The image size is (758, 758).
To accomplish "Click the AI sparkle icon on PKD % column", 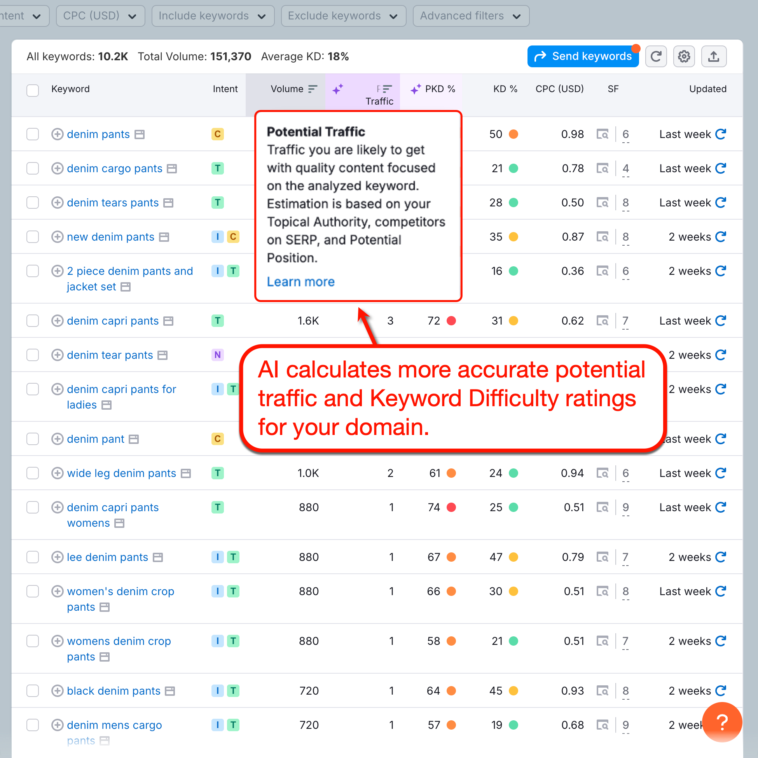I will point(416,89).
